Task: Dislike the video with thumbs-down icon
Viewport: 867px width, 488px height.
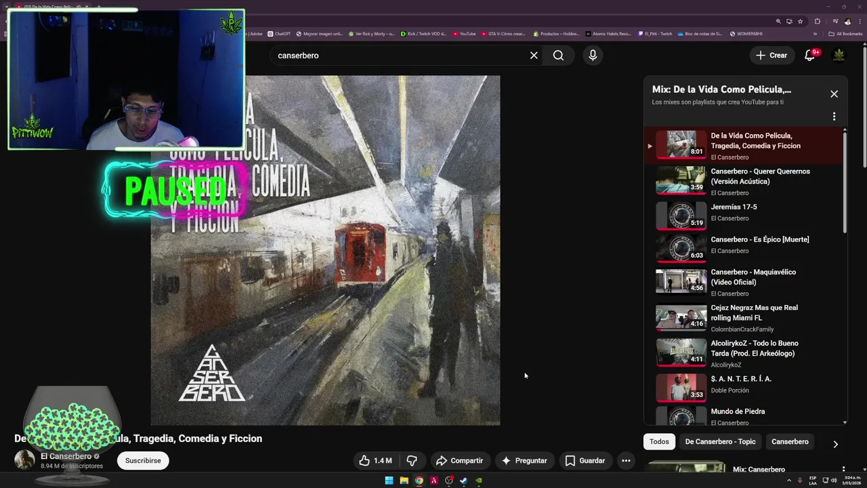Action: [x=412, y=461]
